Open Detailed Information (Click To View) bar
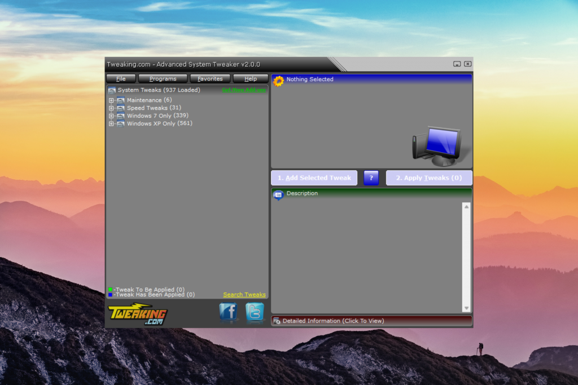578x385 pixels. tap(371, 321)
